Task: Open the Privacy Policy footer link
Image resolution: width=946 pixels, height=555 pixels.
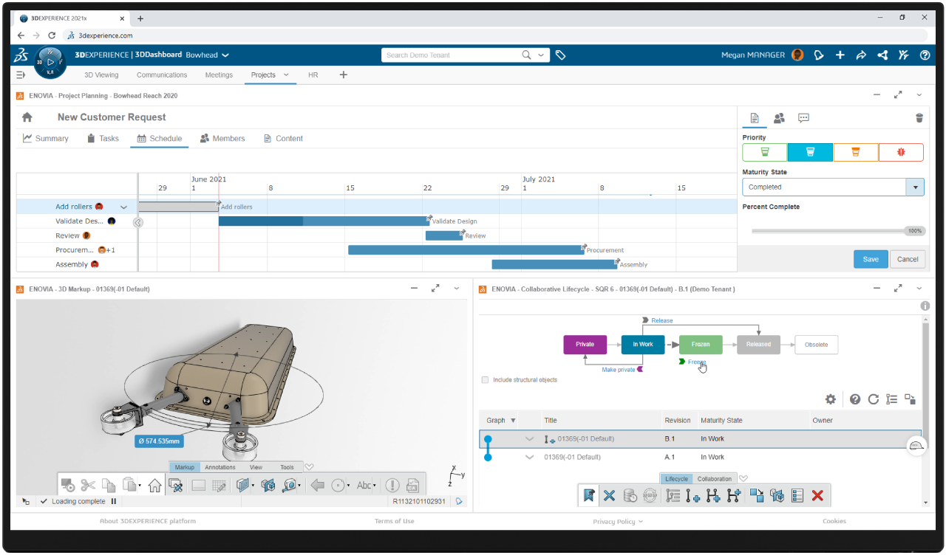Action: [618, 521]
